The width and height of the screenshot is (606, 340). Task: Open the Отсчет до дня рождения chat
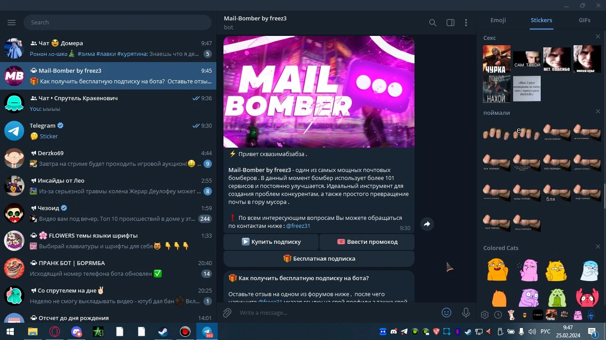tap(108, 316)
